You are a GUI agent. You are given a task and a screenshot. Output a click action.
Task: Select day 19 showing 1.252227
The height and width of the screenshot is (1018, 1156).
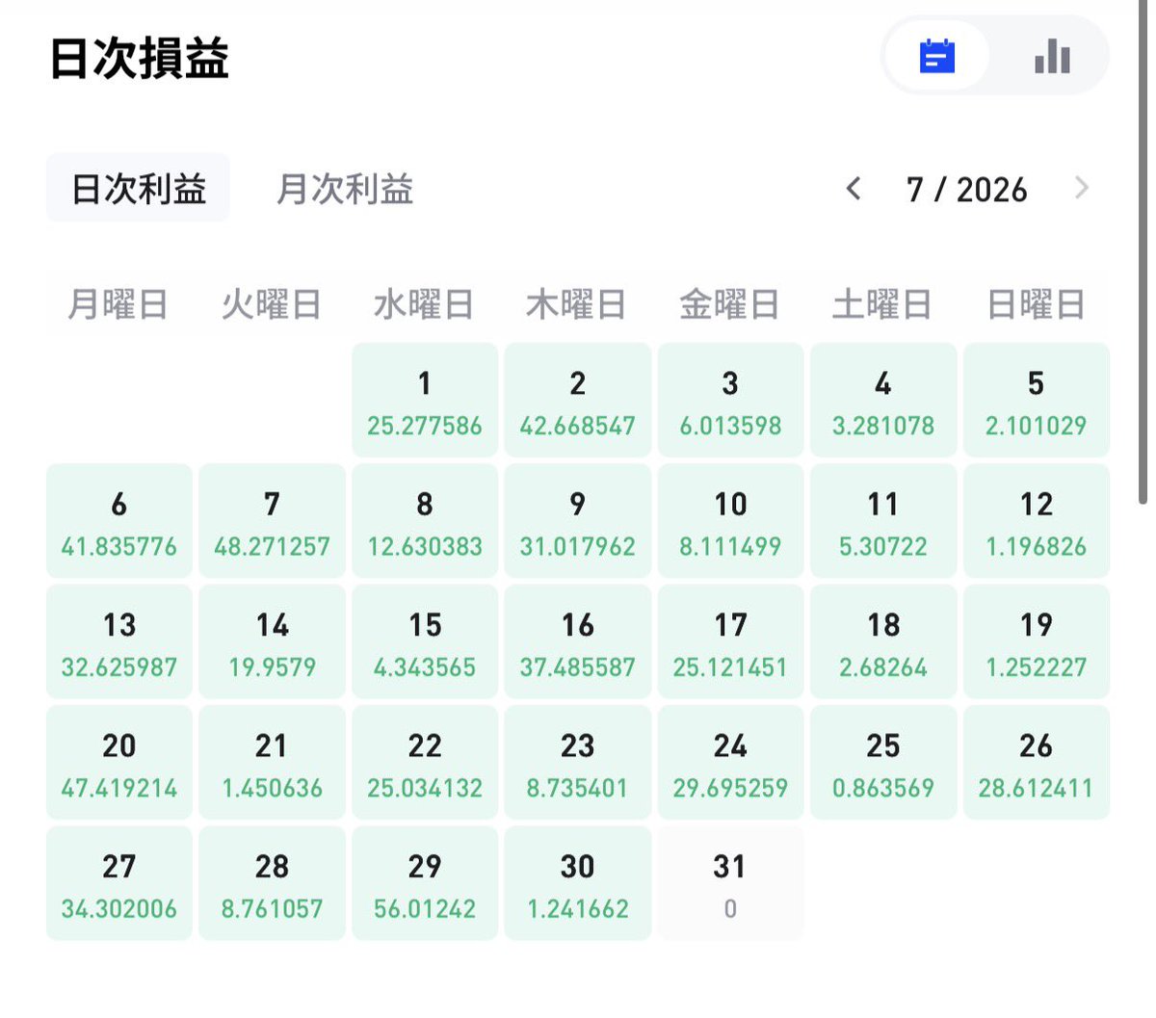tap(1037, 641)
